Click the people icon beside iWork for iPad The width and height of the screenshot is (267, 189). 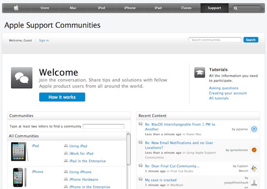[66, 153]
